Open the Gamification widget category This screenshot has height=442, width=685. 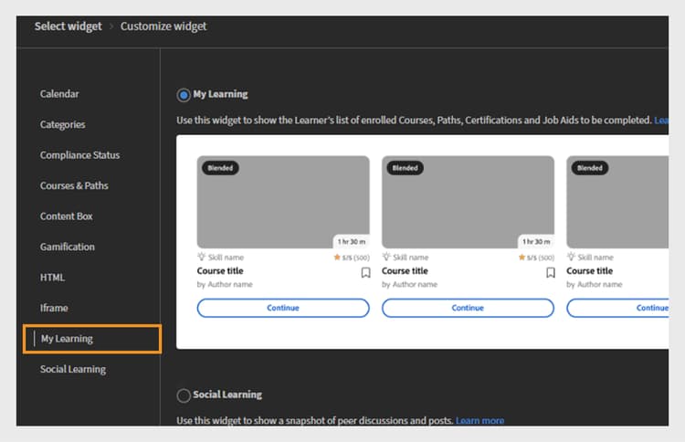pos(68,247)
